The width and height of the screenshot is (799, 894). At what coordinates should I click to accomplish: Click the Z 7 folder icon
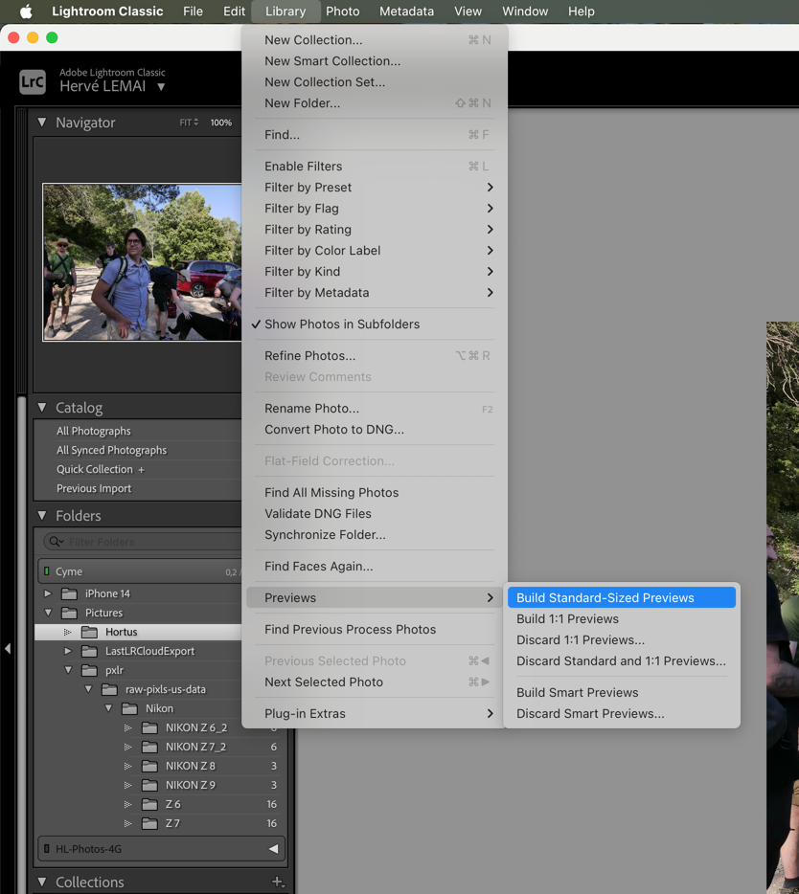click(x=149, y=823)
